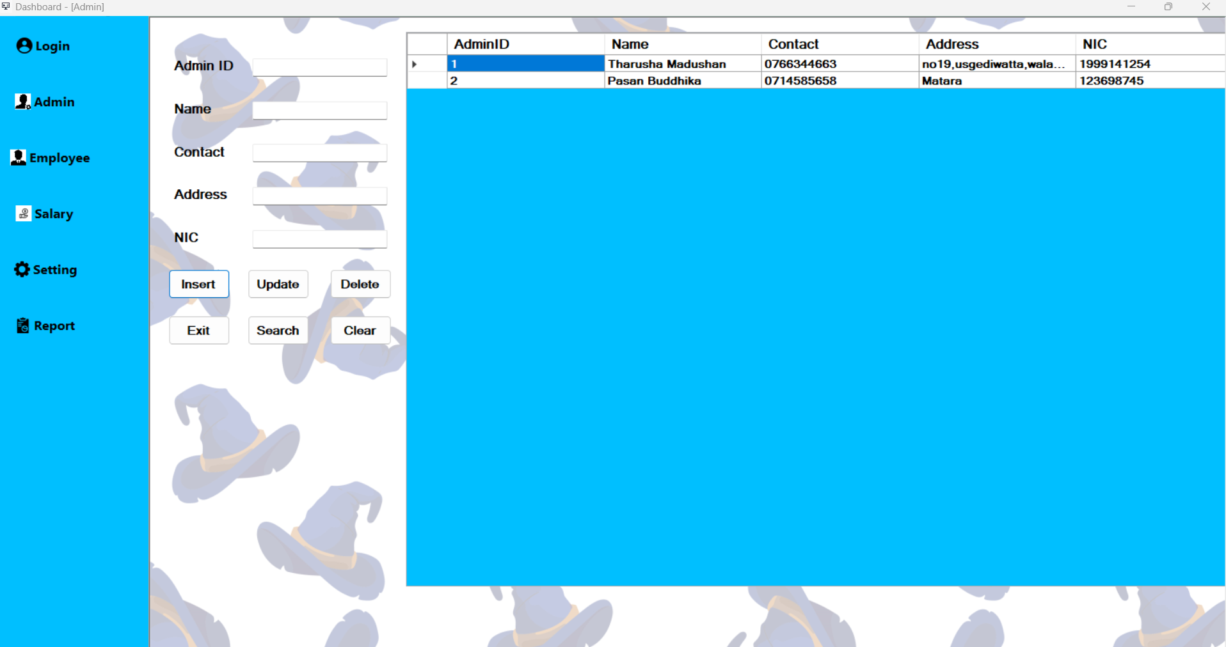Sort by the NIC column header
Viewport: 1226px width, 647px height.
[x=1150, y=44]
